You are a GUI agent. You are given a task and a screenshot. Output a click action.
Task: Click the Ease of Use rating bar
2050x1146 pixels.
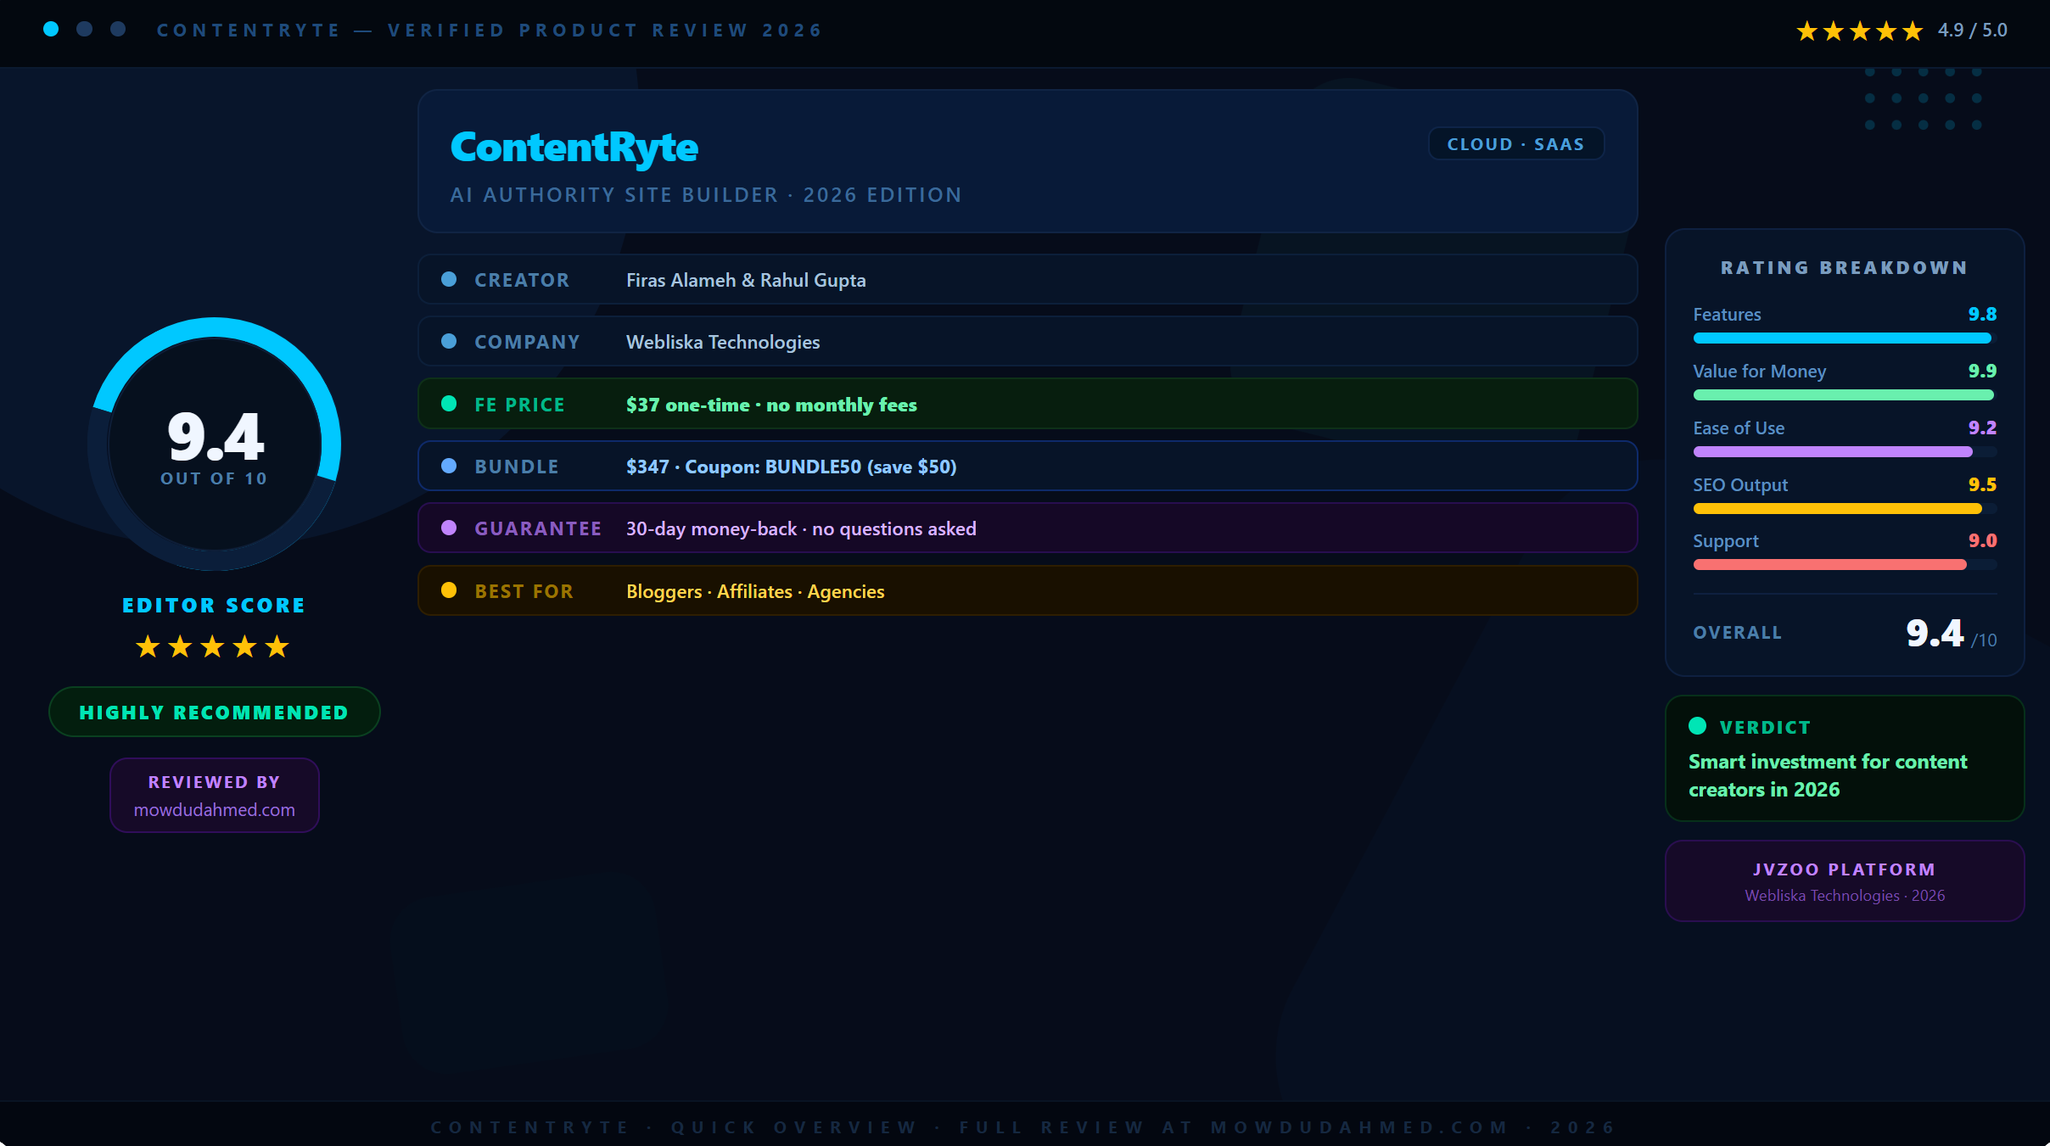pyautogui.click(x=1845, y=452)
